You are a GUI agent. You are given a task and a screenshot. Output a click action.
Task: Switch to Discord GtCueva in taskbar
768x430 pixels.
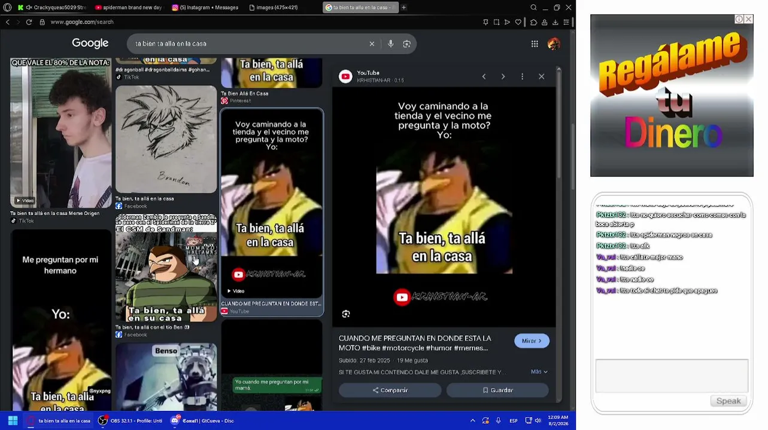pos(202,420)
